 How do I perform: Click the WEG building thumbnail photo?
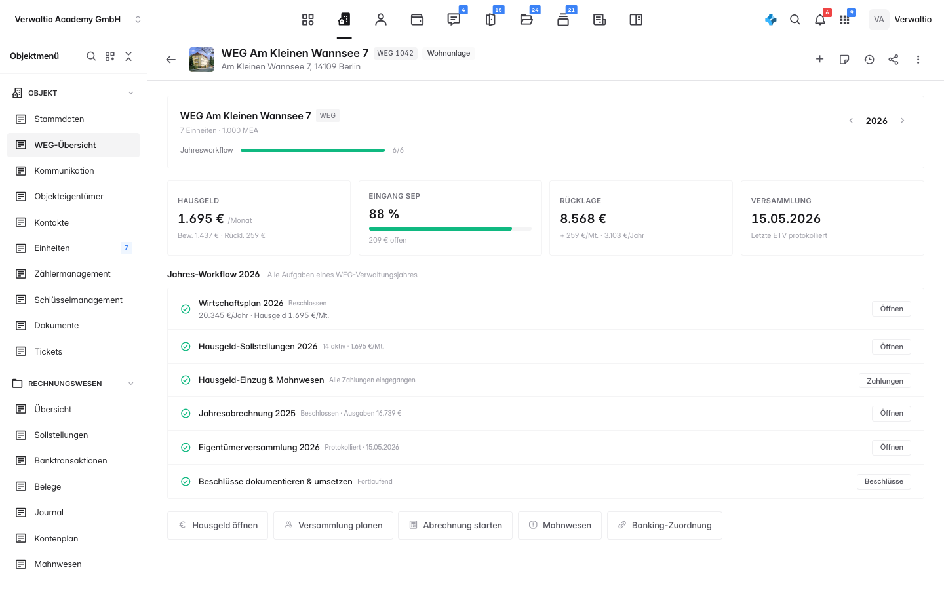pyautogui.click(x=202, y=60)
